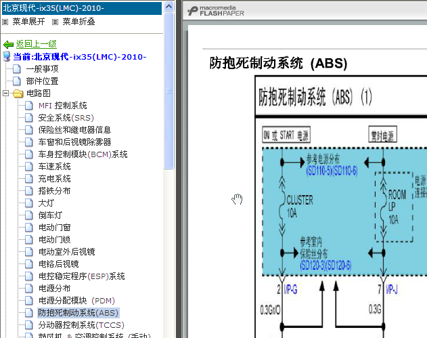Open 大灯 entry
This screenshot has width=427, height=338.
click(46, 203)
